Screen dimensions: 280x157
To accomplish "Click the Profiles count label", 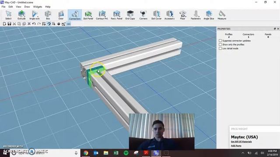I will [x=228, y=34].
